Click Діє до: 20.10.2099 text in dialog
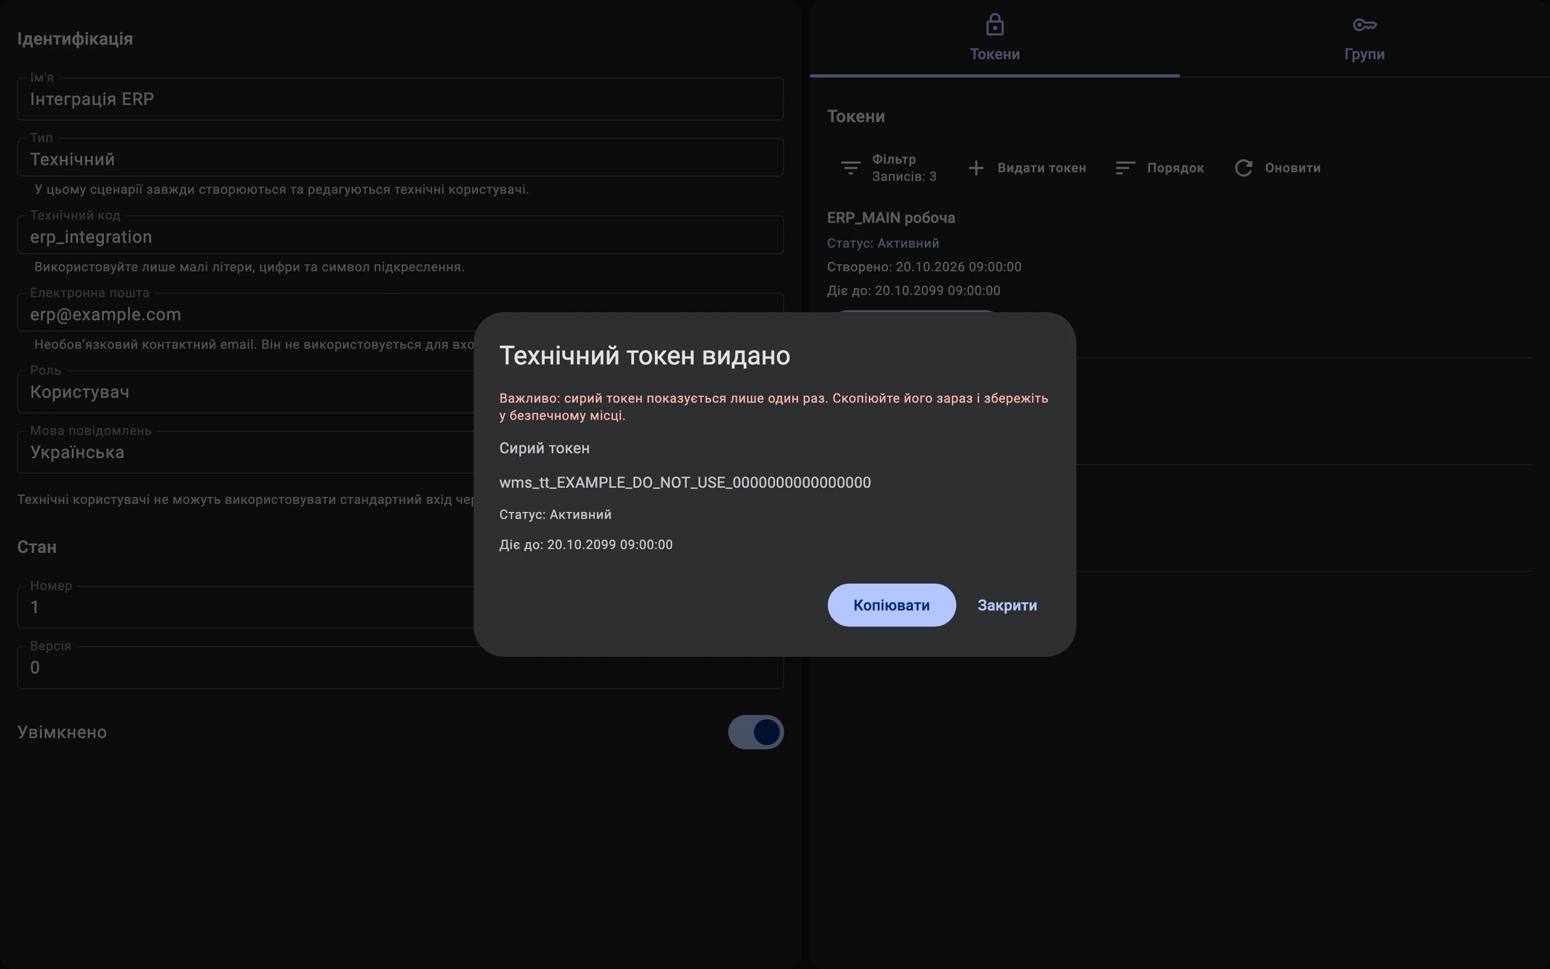The image size is (1550, 969). tap(586, 545)
